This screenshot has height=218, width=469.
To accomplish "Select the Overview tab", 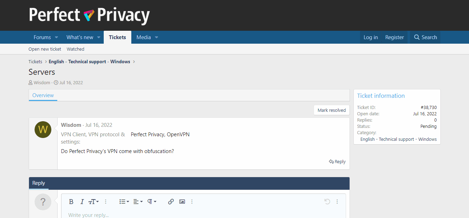I will point(43,95).
